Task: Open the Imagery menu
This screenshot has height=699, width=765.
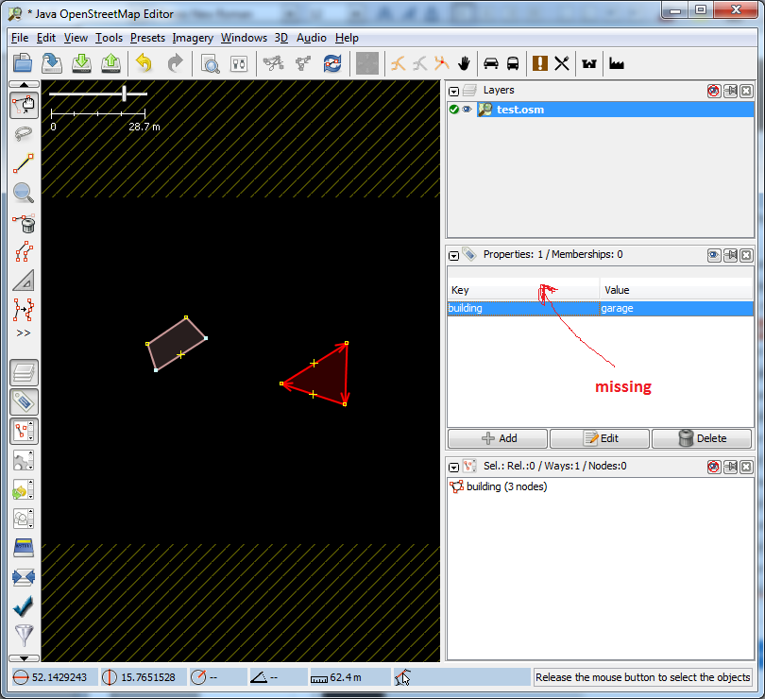Action: (193, 38)
